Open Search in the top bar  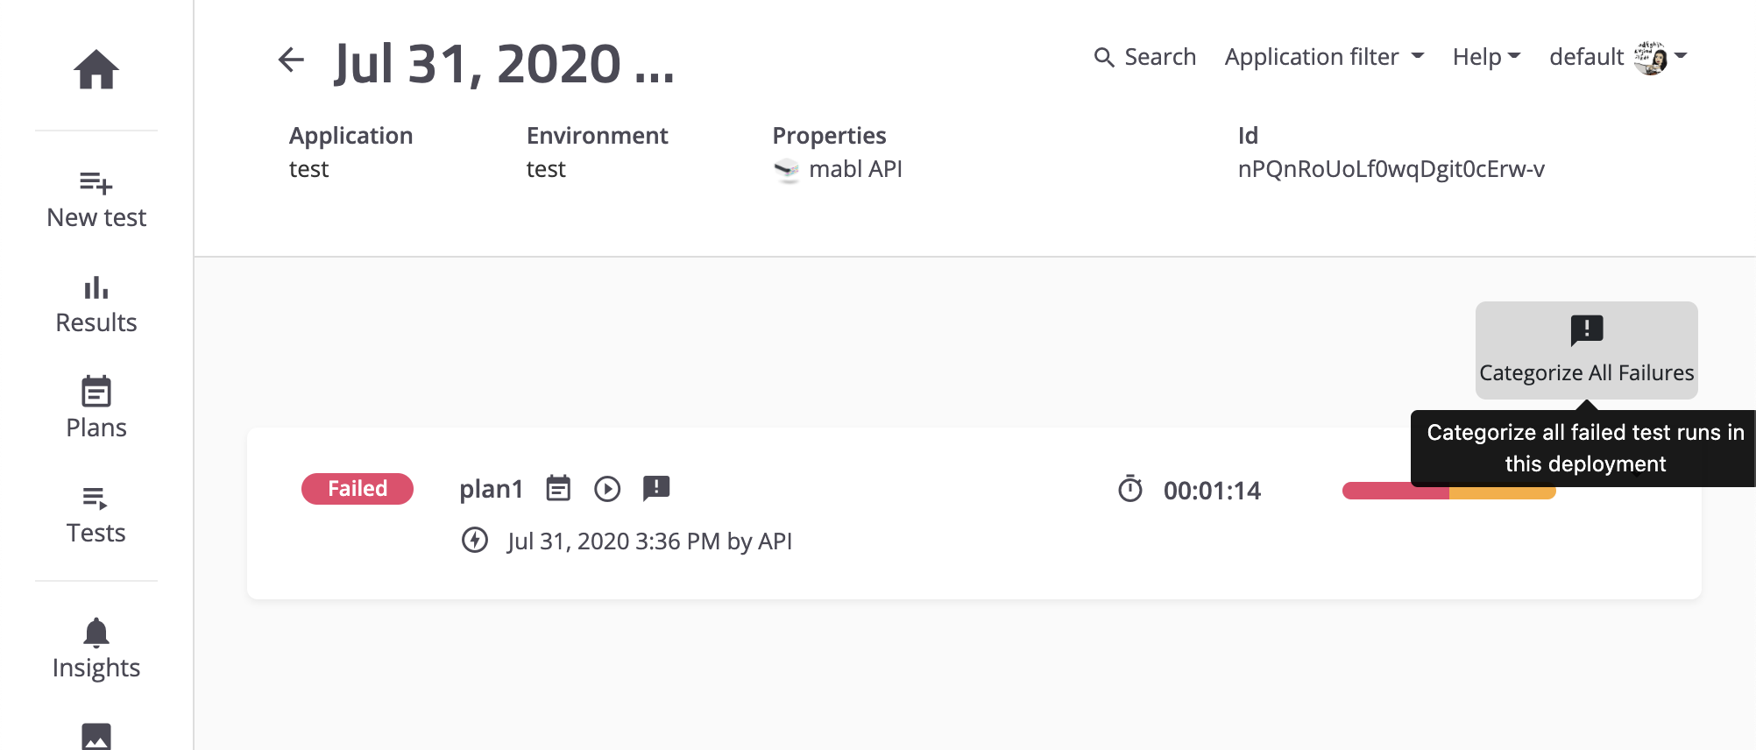pos(1144,57)
